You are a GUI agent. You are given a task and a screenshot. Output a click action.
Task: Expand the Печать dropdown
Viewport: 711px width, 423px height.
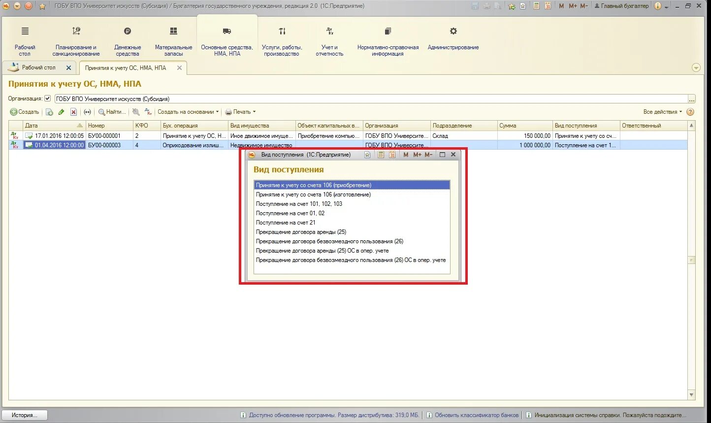[241, 112]
